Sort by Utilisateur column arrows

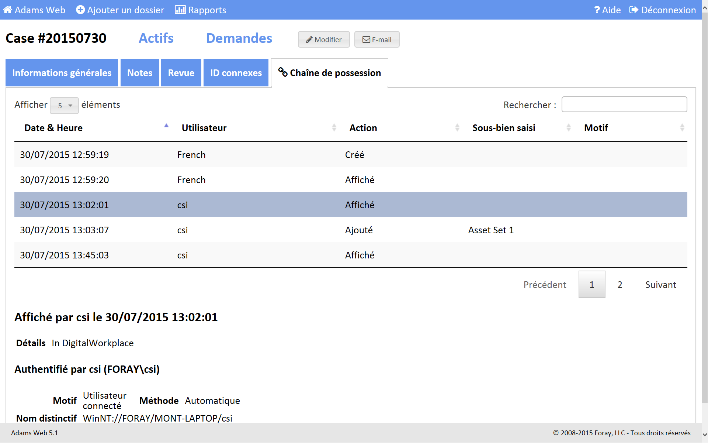tap(334, 128)
